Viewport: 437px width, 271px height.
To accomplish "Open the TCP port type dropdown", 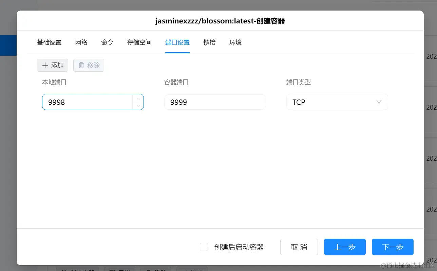I will tap(337, 102).
